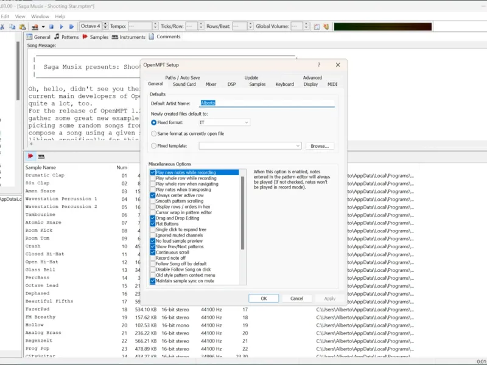Click the notepad icon after Global Volume
The image size is (487, 365).
pos(317,27)
